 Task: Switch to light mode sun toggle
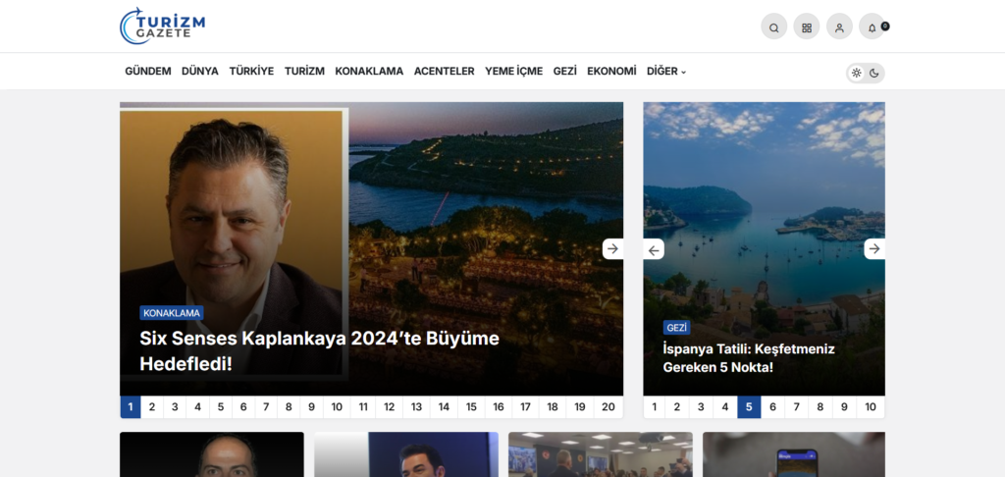(857, 73)
